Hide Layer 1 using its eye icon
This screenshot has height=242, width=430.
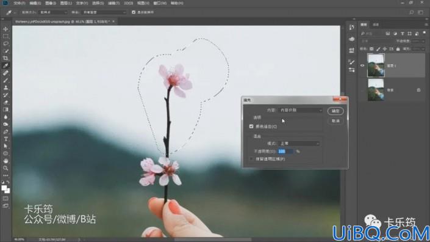click(x=362, y=65)
